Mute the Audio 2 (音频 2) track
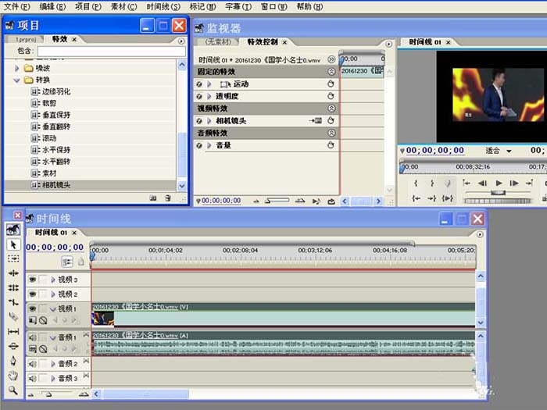The width and height of the screenshot is (547, 410). click(x=32, y=364)
